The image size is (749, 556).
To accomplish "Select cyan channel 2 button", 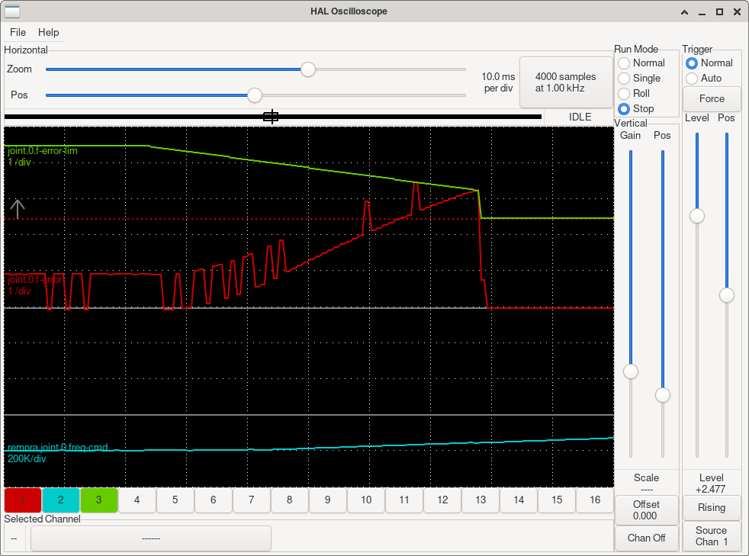I will coord(61,500).
